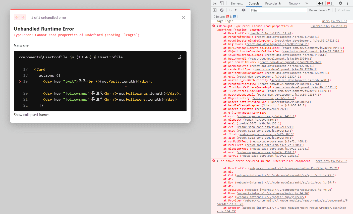This screenshot has width=353, height=214.
Task: Click the 'Unhandled Runtime Error' heading
Action: tap(44, 29)
